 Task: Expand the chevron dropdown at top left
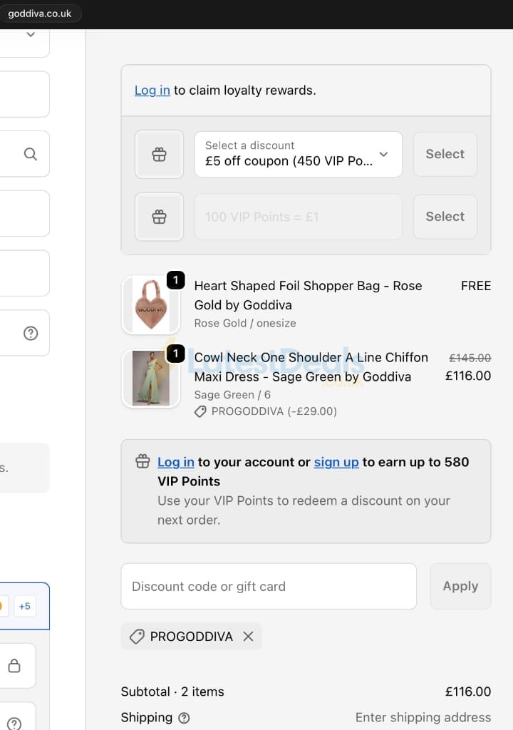coord(30,34)
